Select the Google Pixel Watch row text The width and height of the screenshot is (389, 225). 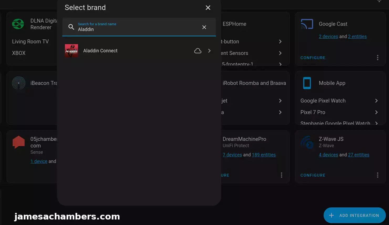(x=323, y=101)
